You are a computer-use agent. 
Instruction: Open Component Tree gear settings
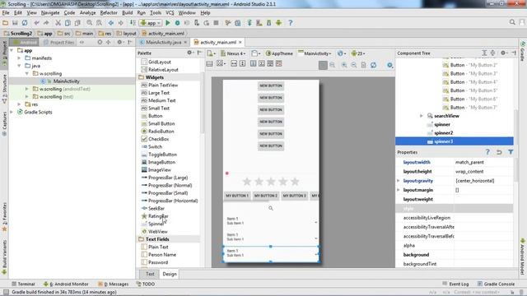tap(503, 53)
